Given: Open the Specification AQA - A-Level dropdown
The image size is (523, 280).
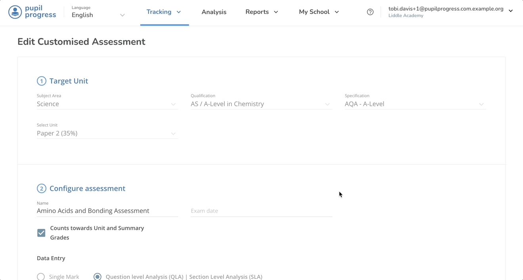Looking at the screenshot, I should pyautogui.click(x=414, y=104).
